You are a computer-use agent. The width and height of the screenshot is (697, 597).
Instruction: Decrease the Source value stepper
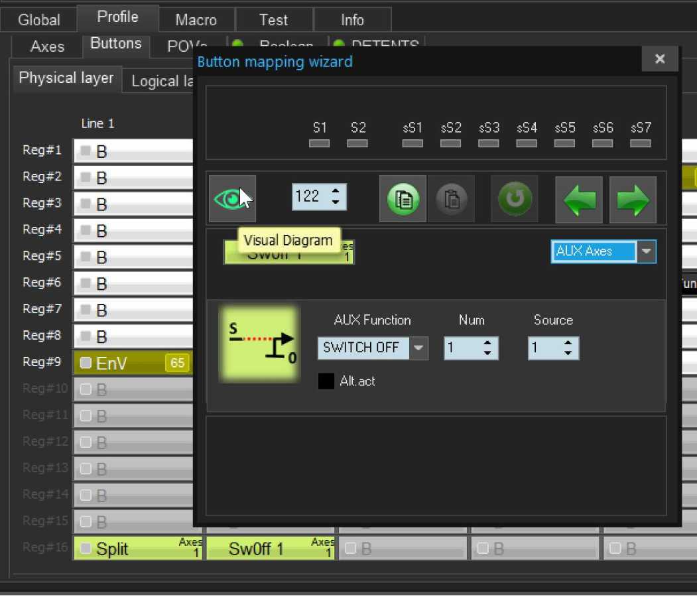pos(568,353)
